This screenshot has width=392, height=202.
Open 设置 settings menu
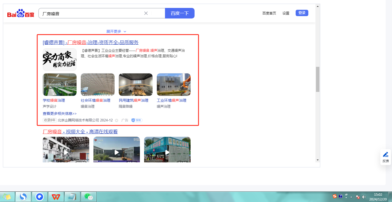(286, 13)
